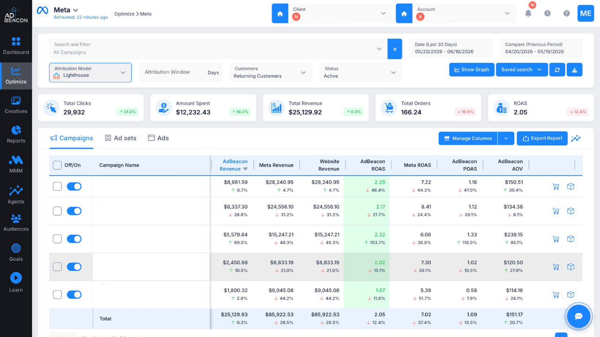The height and width of the screenshot is (337, 600).
Task: Open the MMM sidebar section
Action: (x=16, y=164)
